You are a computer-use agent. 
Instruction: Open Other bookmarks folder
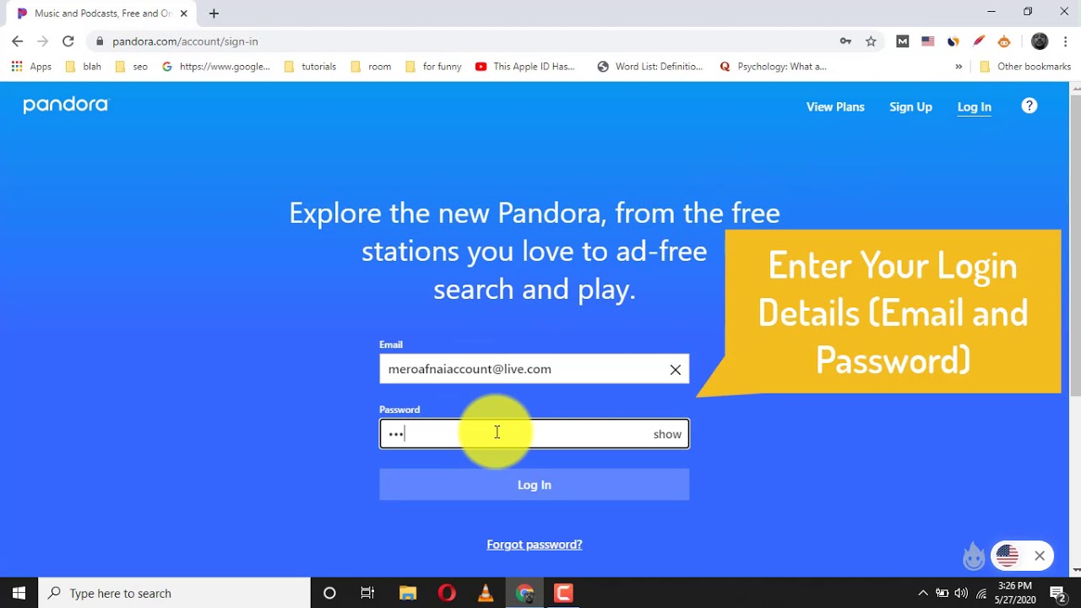1024,67
